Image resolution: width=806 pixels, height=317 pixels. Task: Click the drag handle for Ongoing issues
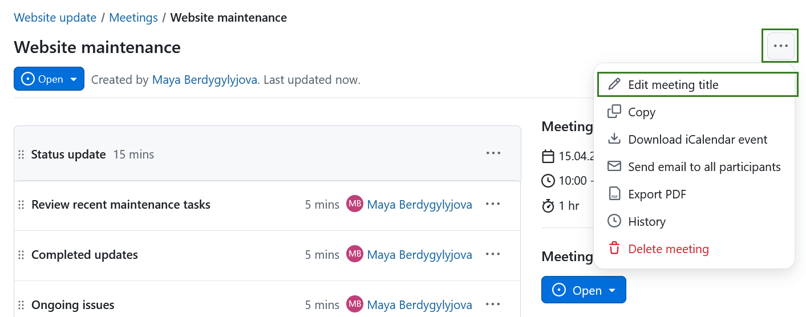tap(21, 305)
